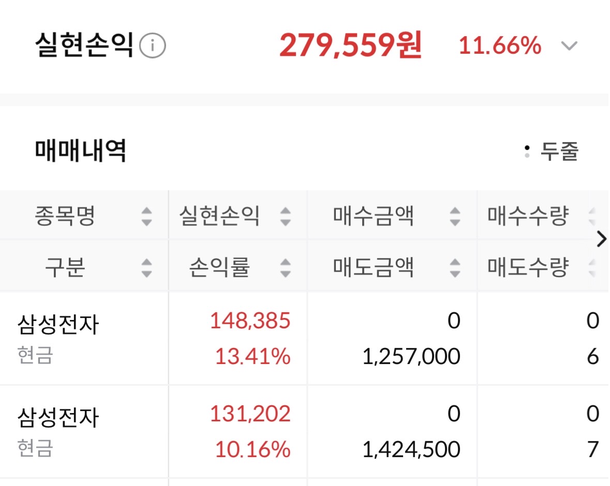Sort by 실현손익 column arrows
This screenshot has width=610, height=486.
(x=285, y=216)
